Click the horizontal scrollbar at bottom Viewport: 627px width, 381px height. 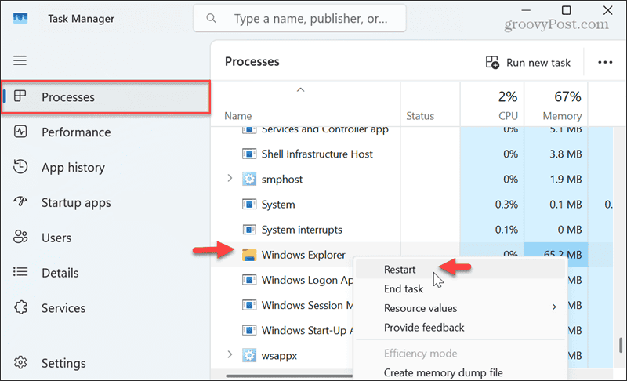pyautogui.click(x=289, y=376)
